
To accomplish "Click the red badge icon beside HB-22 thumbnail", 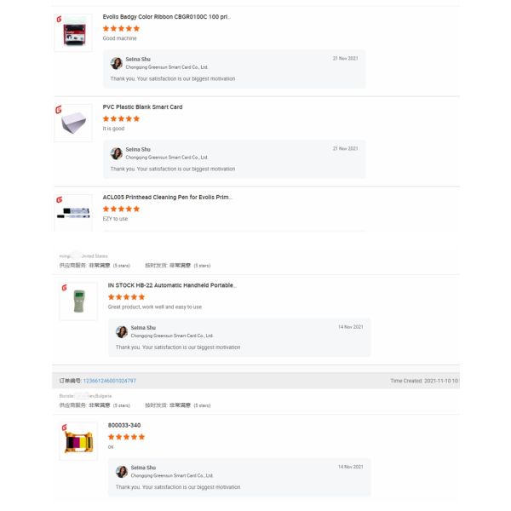I will pos(63,287).
